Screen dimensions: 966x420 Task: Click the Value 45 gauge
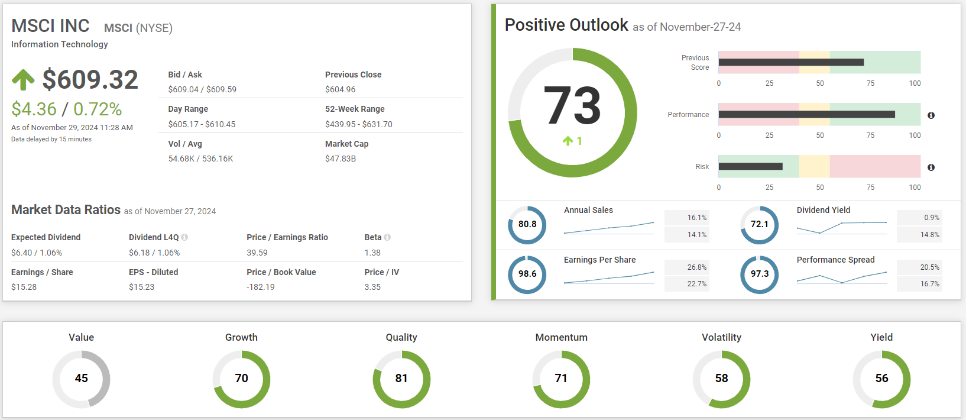pos(82,379)
